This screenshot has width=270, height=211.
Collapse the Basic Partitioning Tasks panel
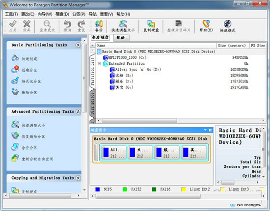click(78, 45)
